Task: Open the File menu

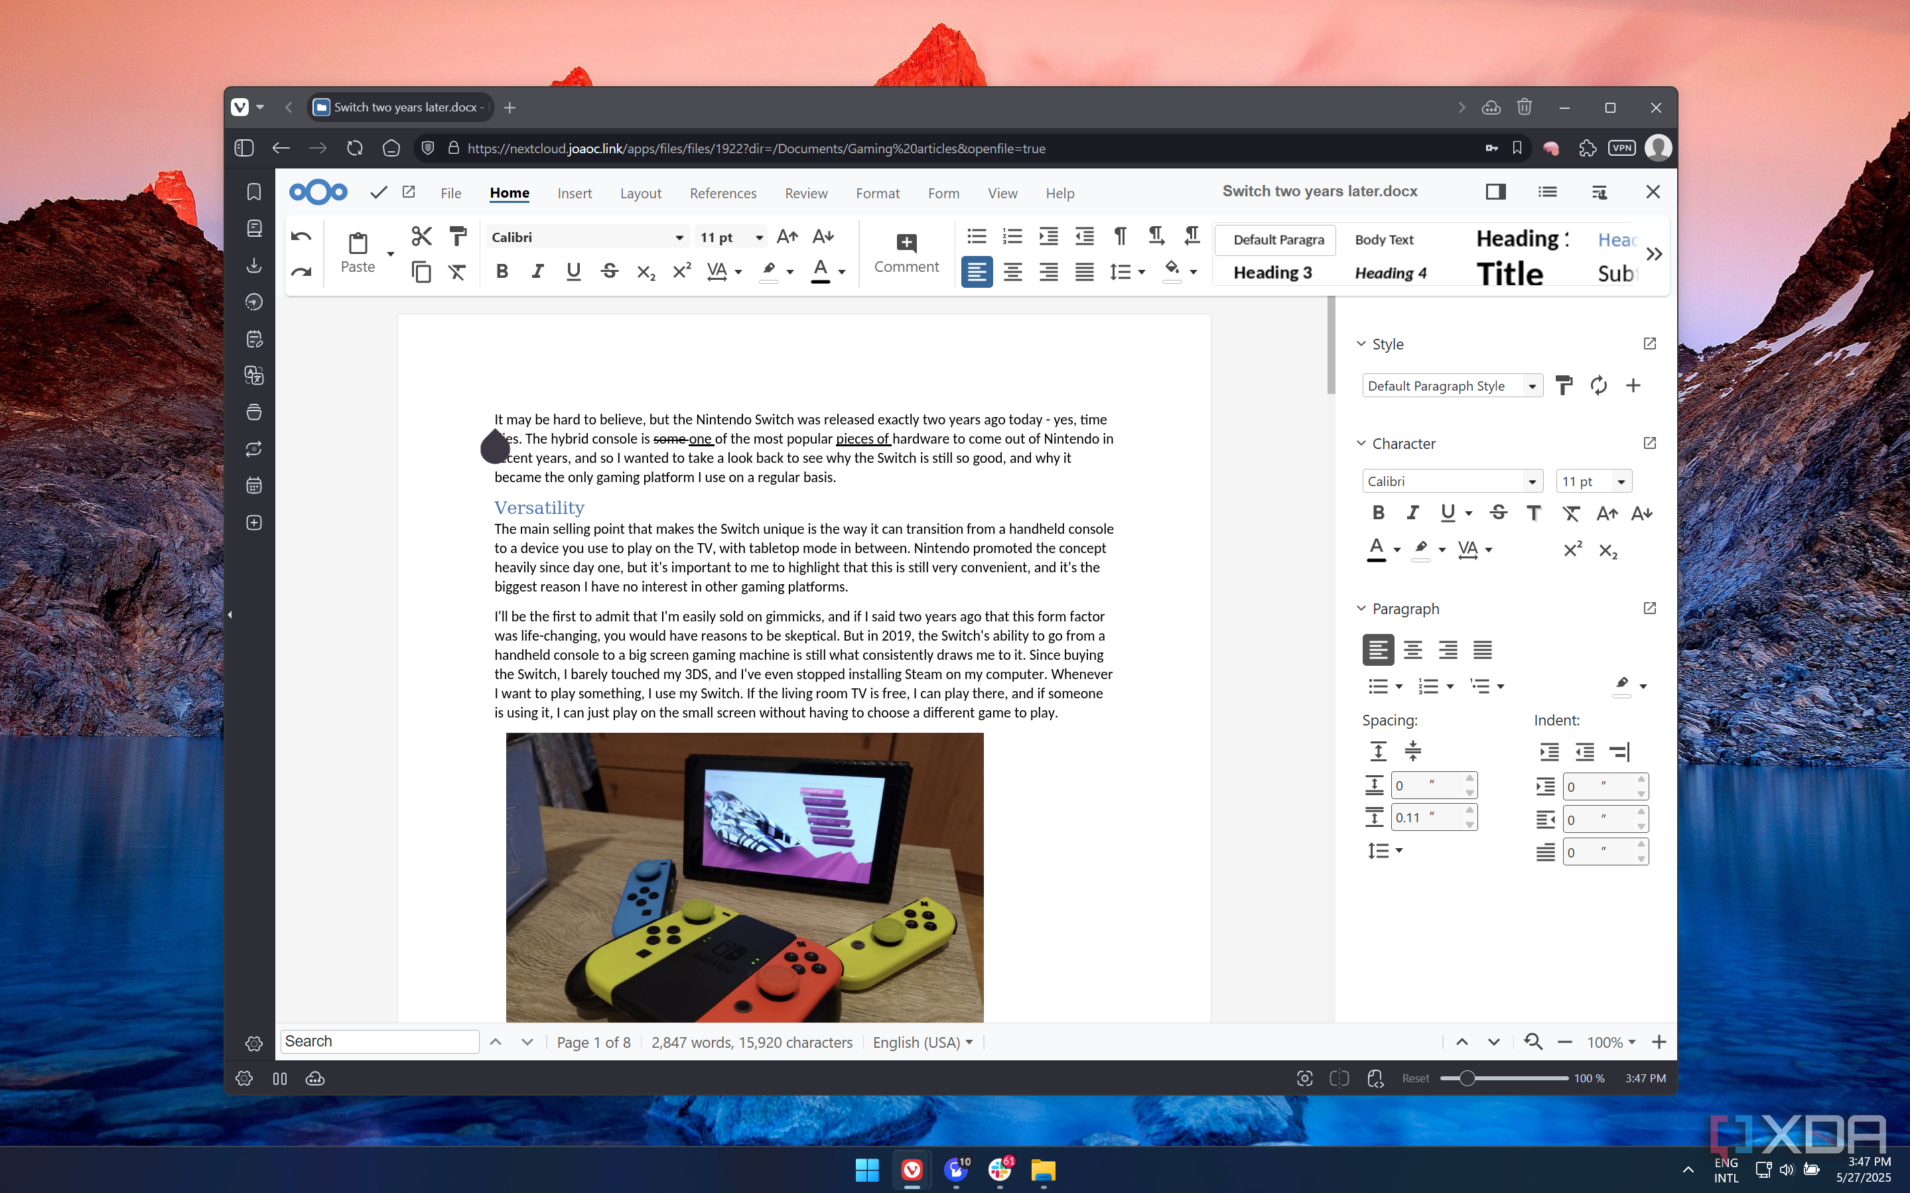Action: pyautogui.click(x=450, y=194)
